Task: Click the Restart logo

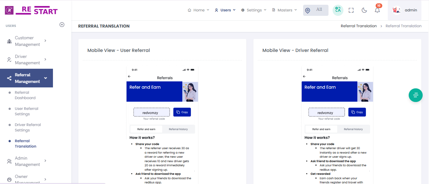Action: [x=31, y=10]
